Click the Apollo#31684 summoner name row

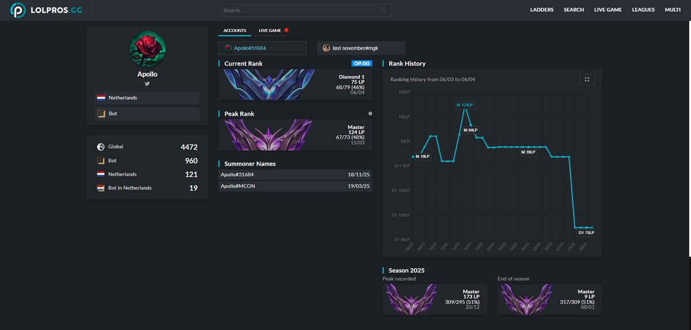pyautogui.click(x=295, y=174)
